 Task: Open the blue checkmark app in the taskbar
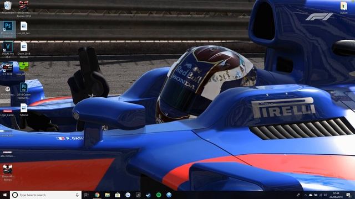click(148, 195)
